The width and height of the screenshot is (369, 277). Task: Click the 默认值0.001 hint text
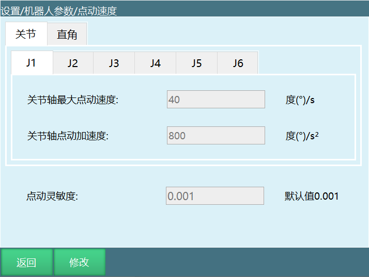312,196
